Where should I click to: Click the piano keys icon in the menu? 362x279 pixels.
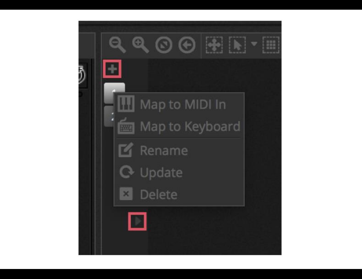pos(126,104)
